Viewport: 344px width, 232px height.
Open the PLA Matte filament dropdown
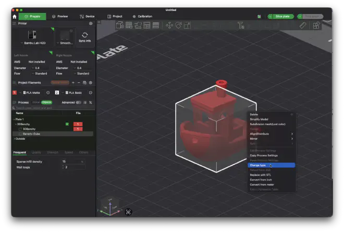[31, 93]
